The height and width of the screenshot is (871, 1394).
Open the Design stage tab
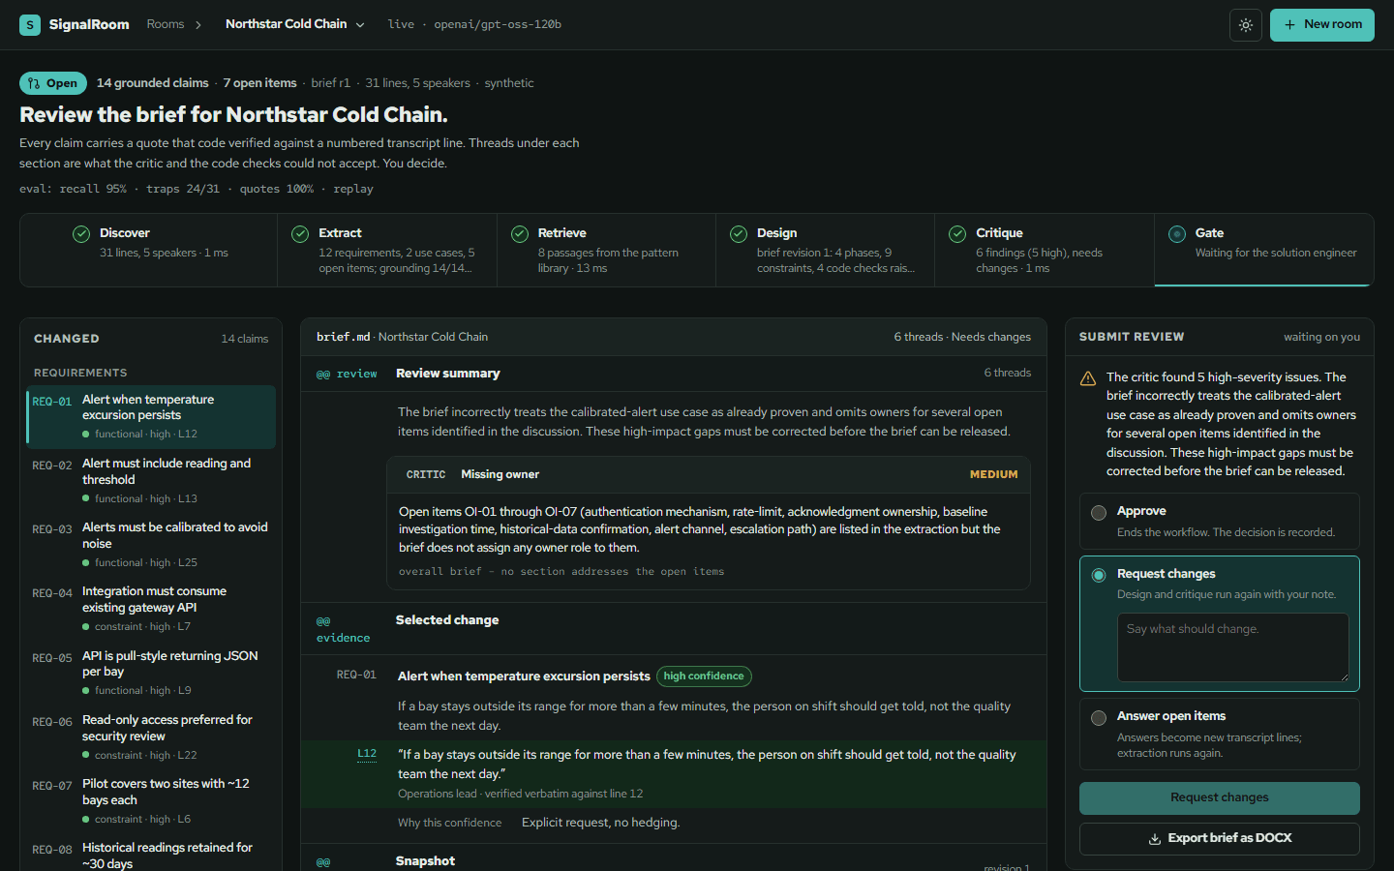[x=826, y=250]
